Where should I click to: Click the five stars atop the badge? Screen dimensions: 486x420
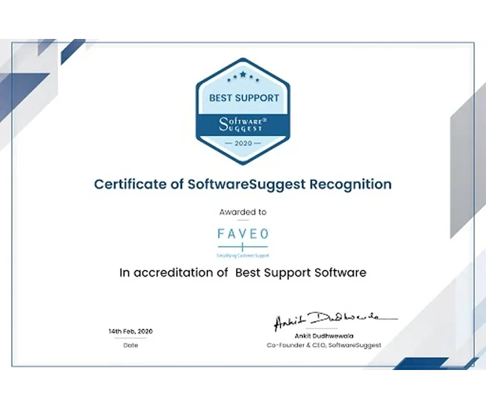(243, 77)
